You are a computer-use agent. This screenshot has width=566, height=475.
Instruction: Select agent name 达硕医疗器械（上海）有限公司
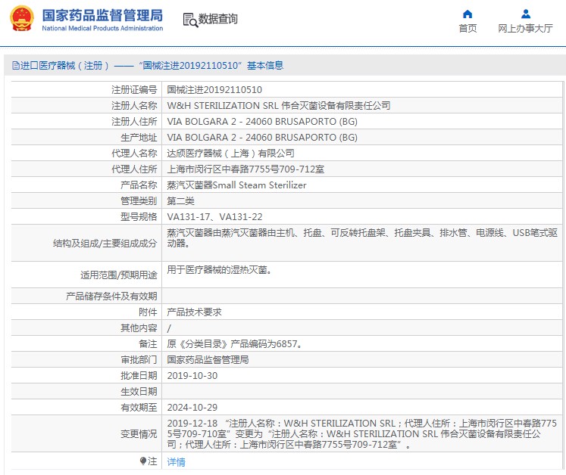click(230, 154)
